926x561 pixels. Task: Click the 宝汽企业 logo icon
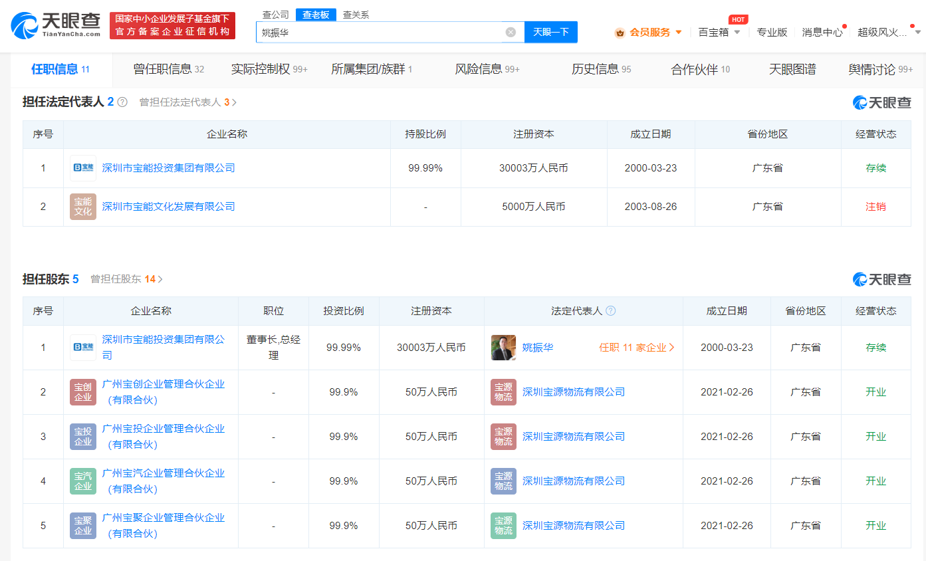[83, 481]
